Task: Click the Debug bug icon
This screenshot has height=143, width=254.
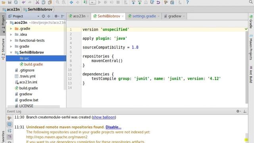Action: (x=106, y=2)
